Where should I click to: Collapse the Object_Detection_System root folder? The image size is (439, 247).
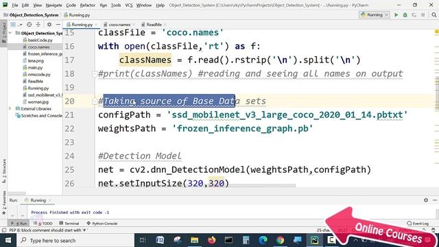10,33
